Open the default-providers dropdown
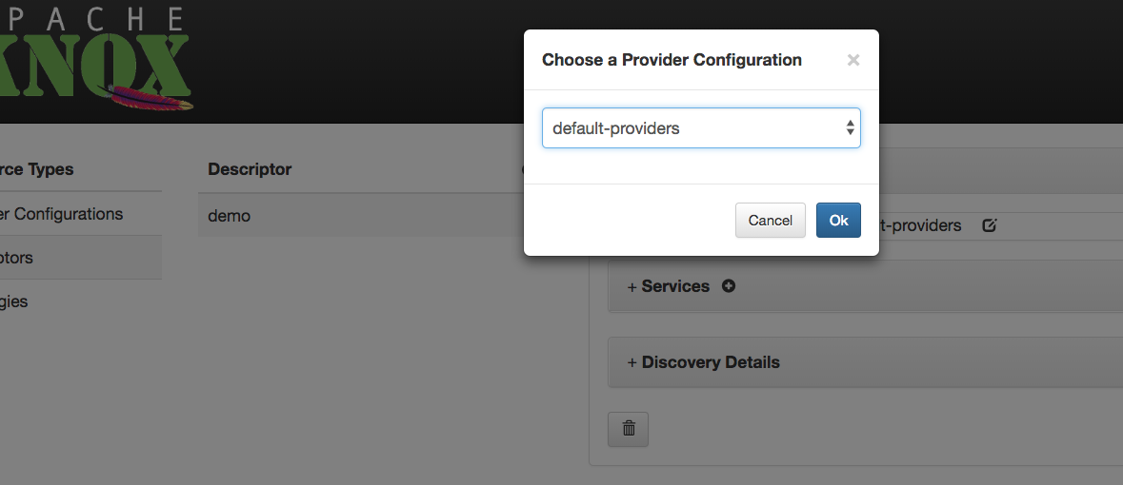 tap(700, 128)
